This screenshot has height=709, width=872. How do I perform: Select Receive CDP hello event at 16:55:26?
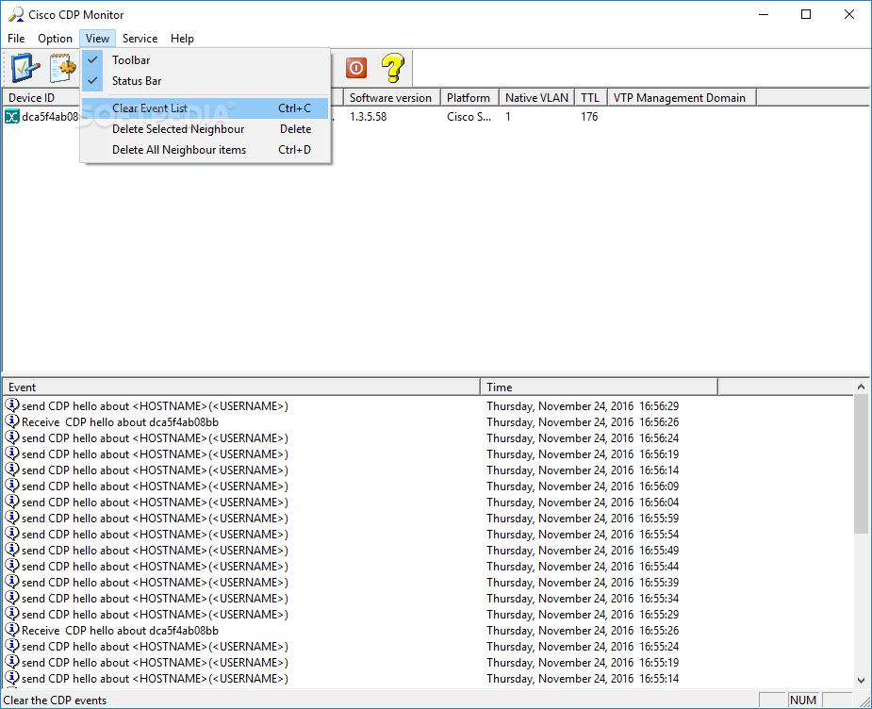point(120,631)
